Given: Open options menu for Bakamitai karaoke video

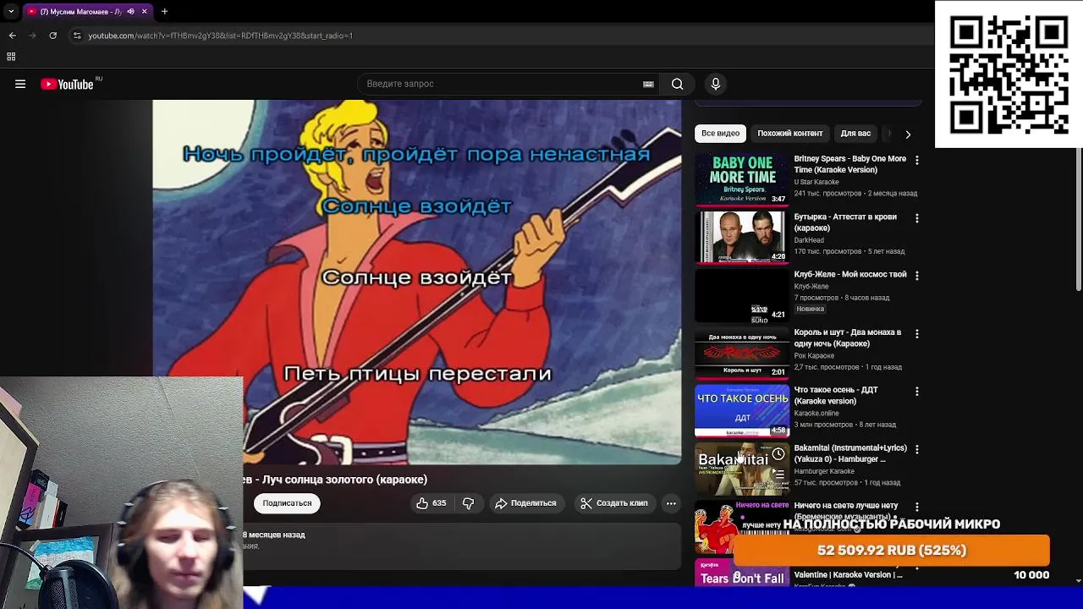Looking at the screenshot, I should [x=916, y=449].
